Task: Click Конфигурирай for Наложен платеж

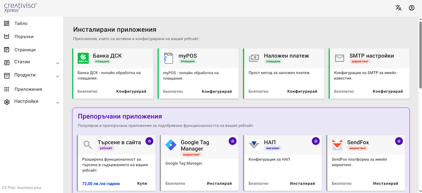Action: click(302, 91)
